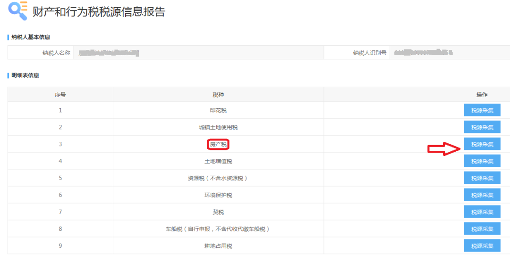Click the 税种 column header

(218, 94)
